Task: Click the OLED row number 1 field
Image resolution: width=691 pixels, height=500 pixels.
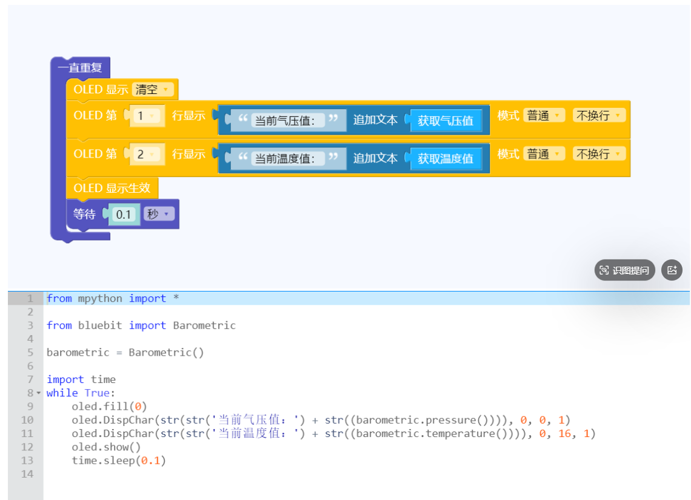Action: 147,116
